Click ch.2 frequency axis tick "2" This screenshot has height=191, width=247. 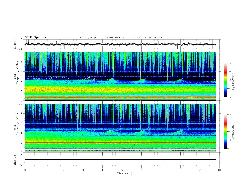click(22, 143)
